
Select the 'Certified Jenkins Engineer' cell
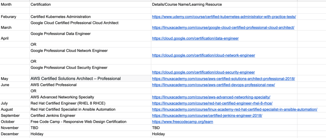click(x=90, y=116)
